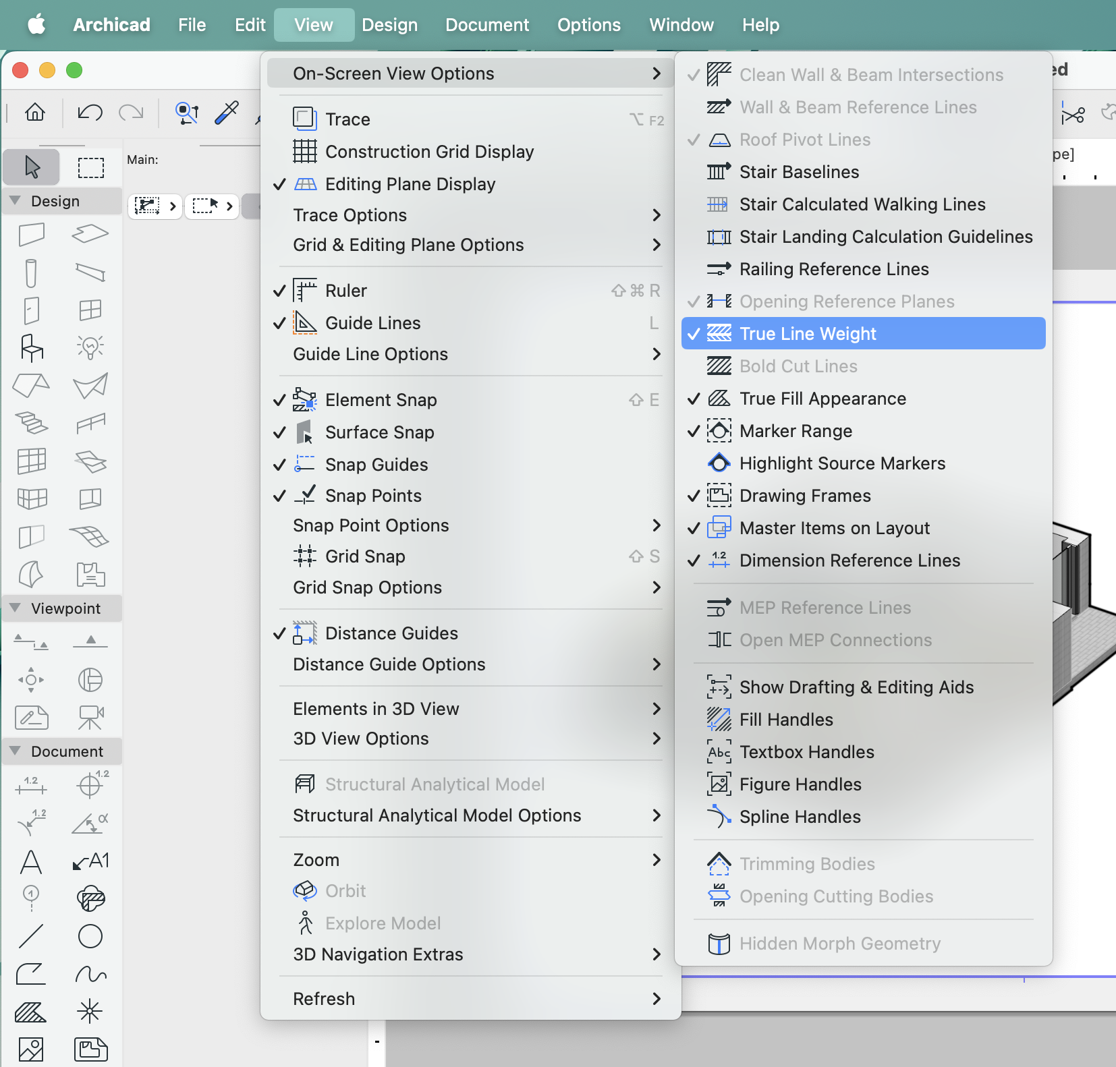Open the Options menu
Image resolution: width=1116 pixels, height=1067 pixels.
(x=589, y=25)
